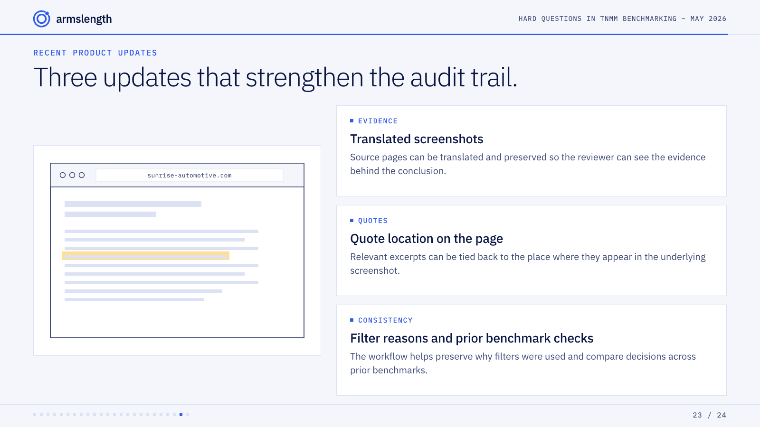Screen dimensions: 760x427
Task: Click the armslength circular logo icon
Action: [x=42, y=19]
